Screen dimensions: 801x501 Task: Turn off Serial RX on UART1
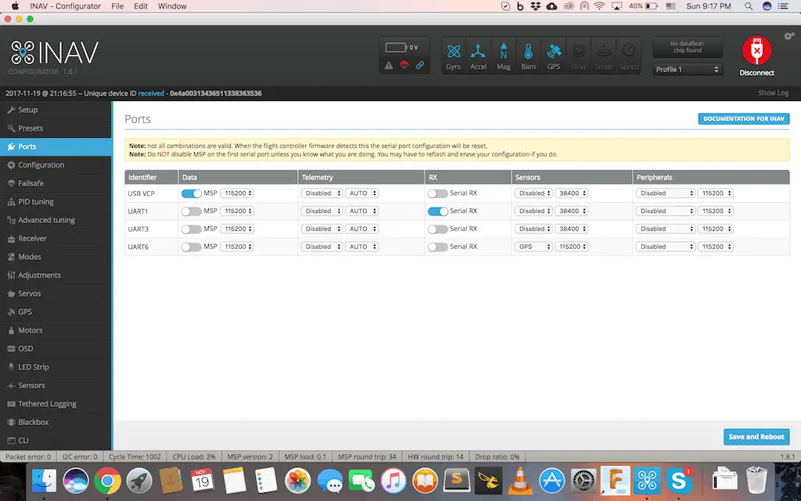[x=438, y=211]
